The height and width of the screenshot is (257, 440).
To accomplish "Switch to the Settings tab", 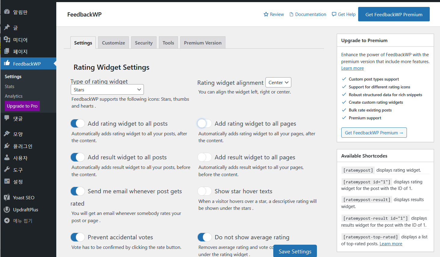I will (x=83, y=43).
